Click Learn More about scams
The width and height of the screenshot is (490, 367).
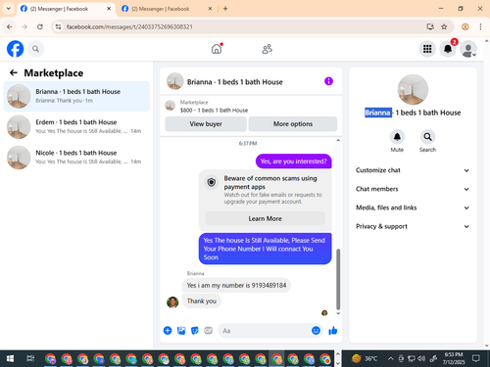(265, 218)
